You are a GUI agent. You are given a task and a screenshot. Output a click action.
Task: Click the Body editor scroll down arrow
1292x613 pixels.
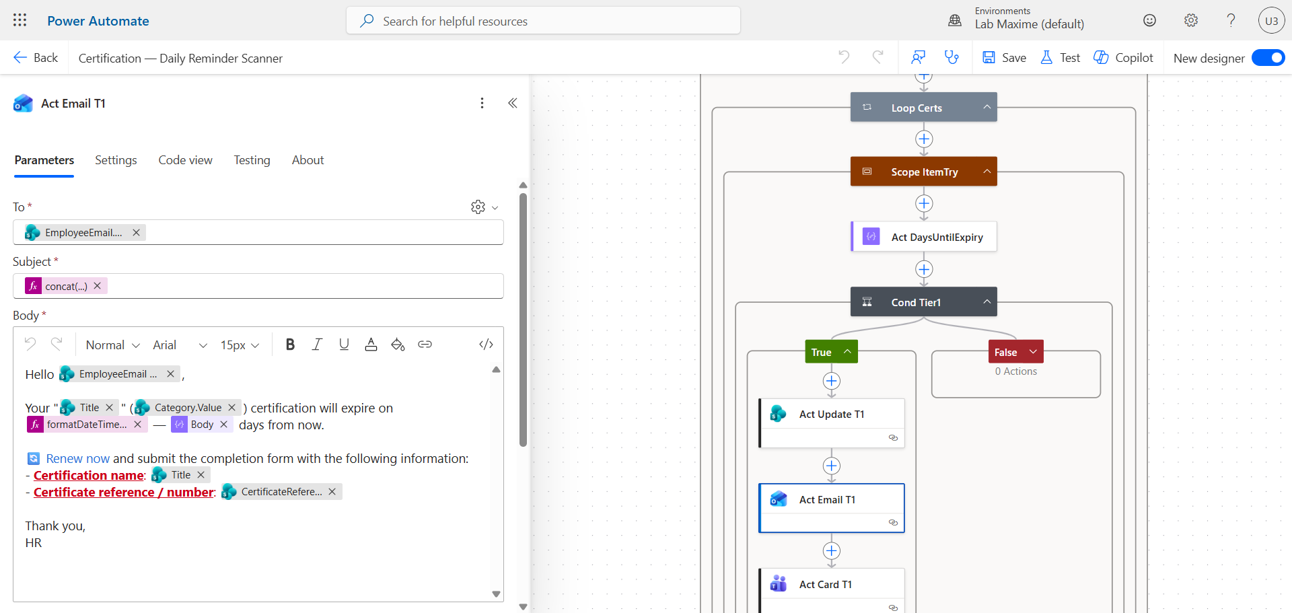click(x=496, y=594)
